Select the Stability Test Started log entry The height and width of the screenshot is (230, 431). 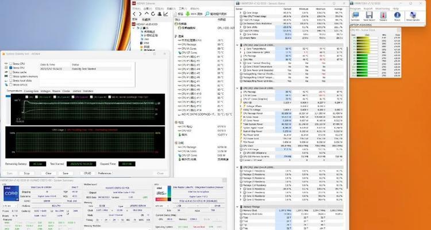pyautogui.click(x=86, y=69)
